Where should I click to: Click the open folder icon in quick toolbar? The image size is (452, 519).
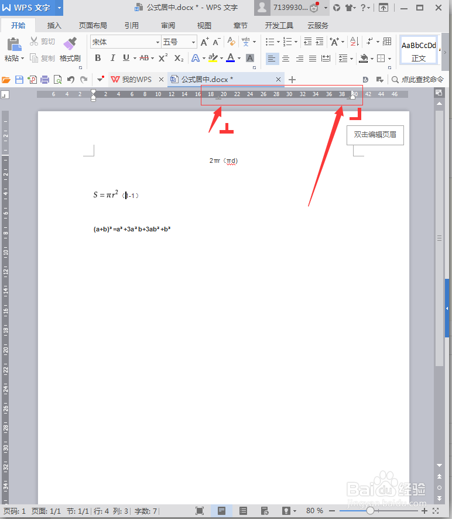6,80
